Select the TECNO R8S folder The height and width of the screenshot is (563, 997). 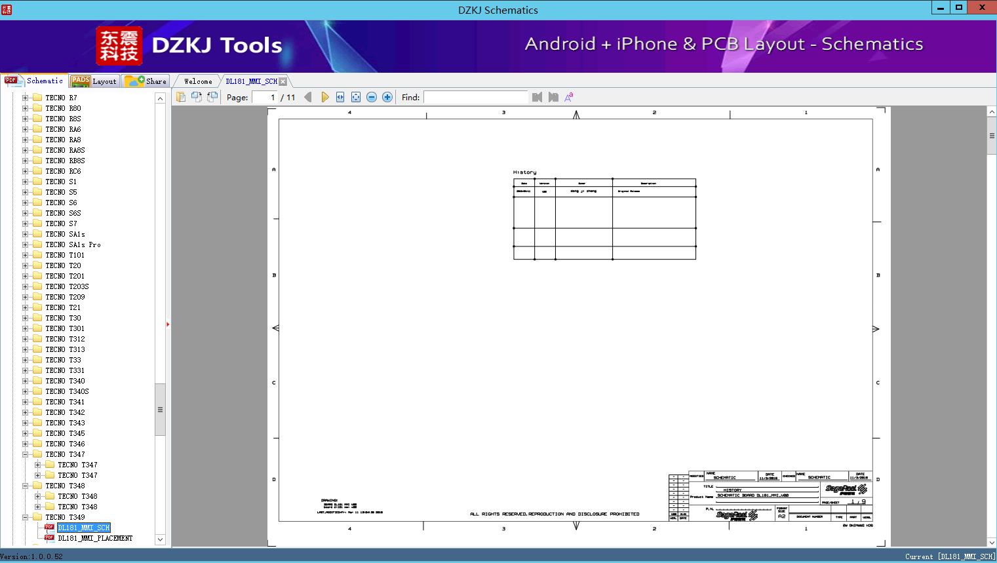click(63, 119)
